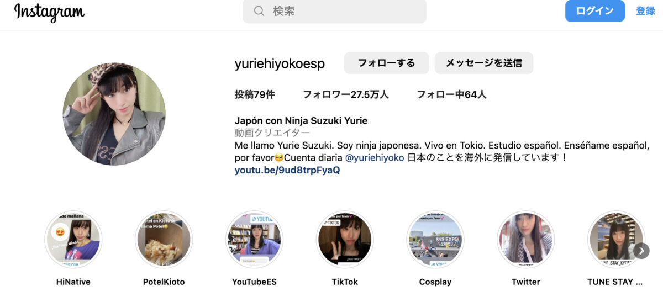The height and width of the screenshot is (307, 663).
Task: Click the Instagram logo
Action: click(x=49, y=12)
